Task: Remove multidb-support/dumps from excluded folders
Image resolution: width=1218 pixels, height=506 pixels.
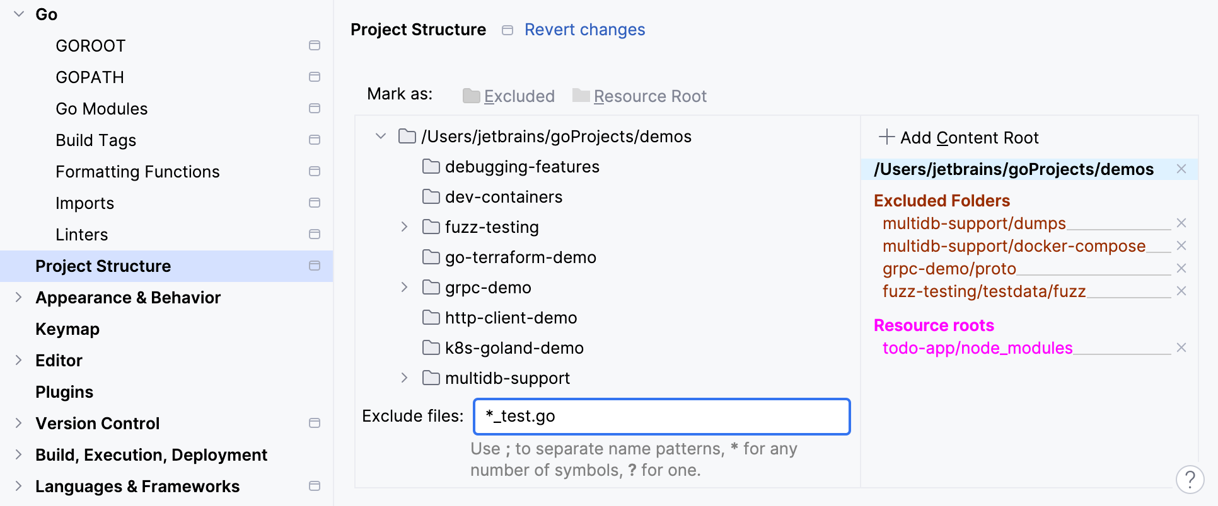Action: [x=1181, y=223]
